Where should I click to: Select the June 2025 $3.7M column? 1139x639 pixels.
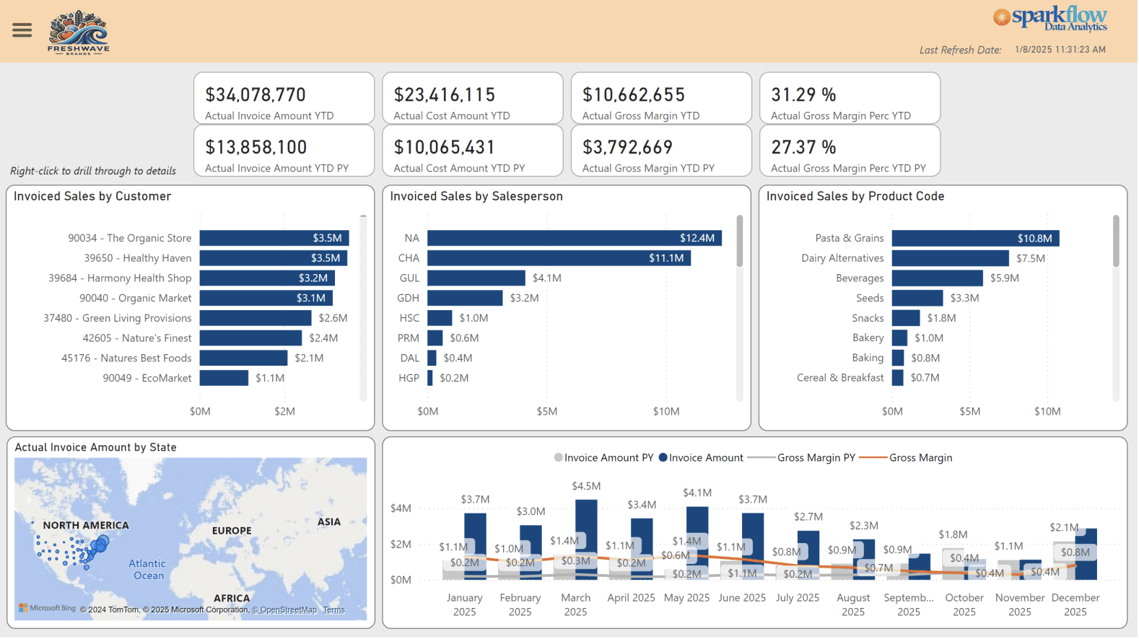click(x=753, y=547)
